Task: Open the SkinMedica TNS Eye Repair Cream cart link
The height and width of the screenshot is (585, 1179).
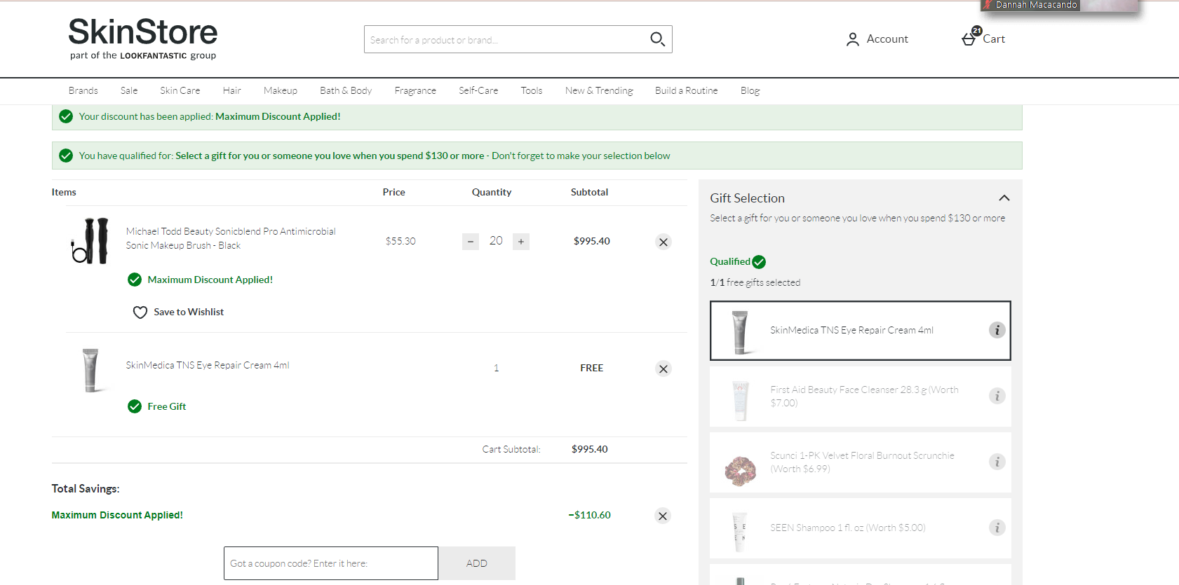Action: 208,365
